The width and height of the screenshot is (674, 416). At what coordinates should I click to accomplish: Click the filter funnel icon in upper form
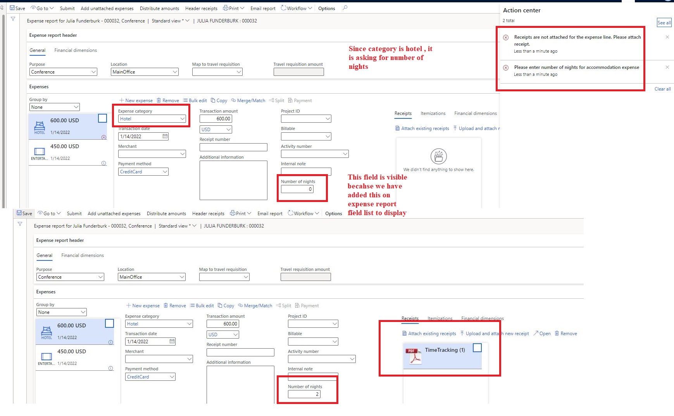tap(13, 19)
